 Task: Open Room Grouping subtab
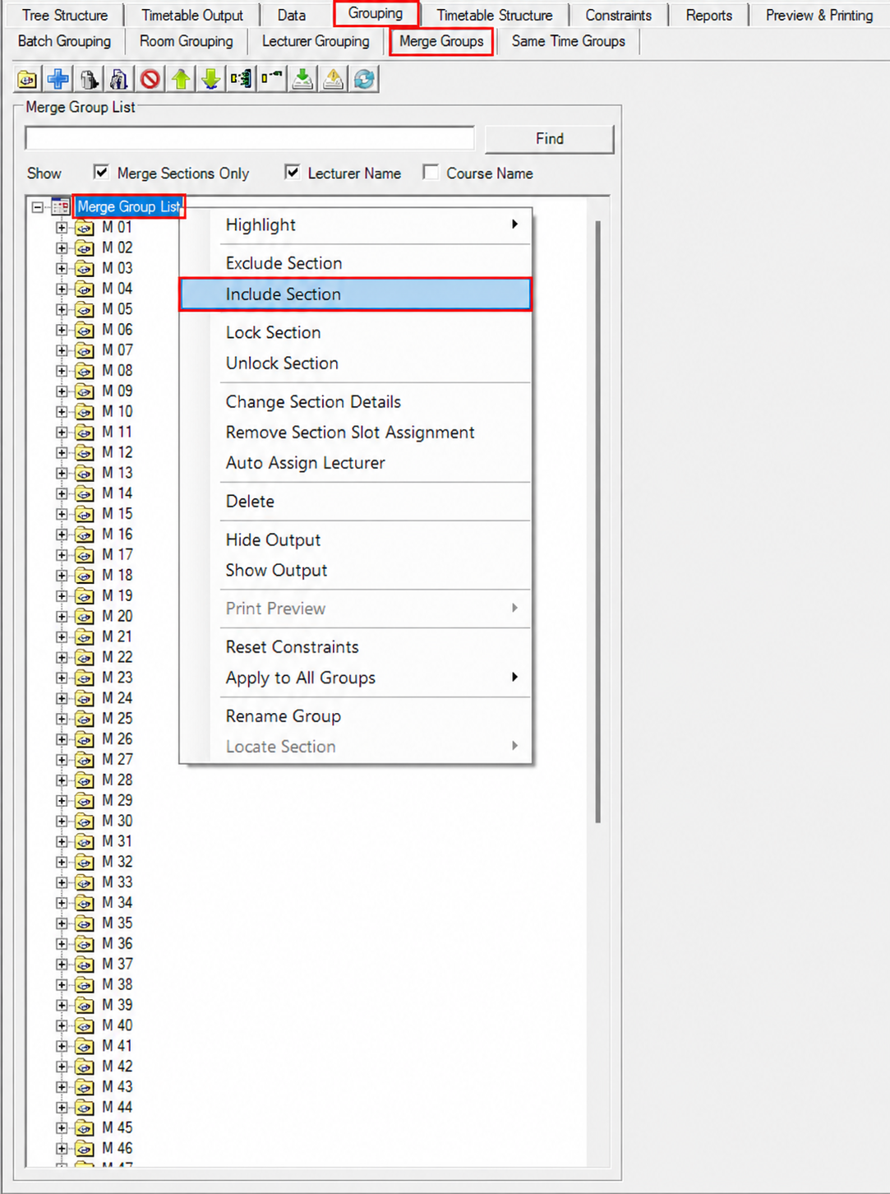[187, 41]
